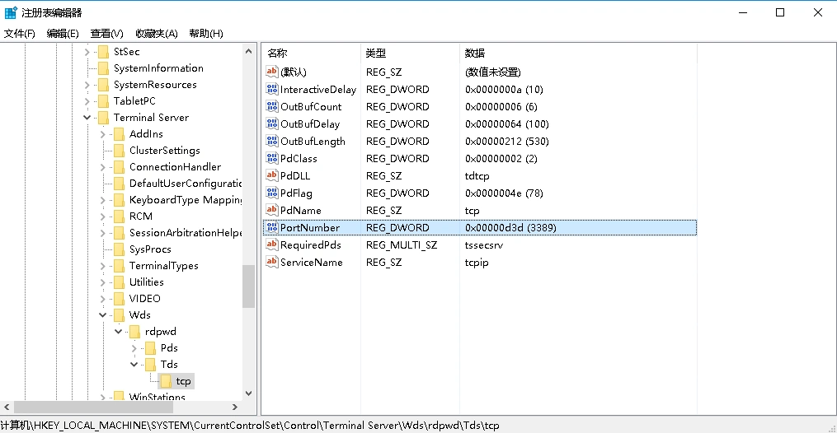837x433 pixels.
Task: Click the Pds folder icon
Action: pyautogui.click(x=151, y=348)
